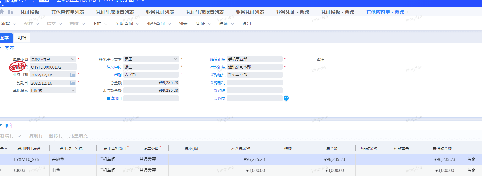Open the 到期日 calendar picker

[73, 83]
